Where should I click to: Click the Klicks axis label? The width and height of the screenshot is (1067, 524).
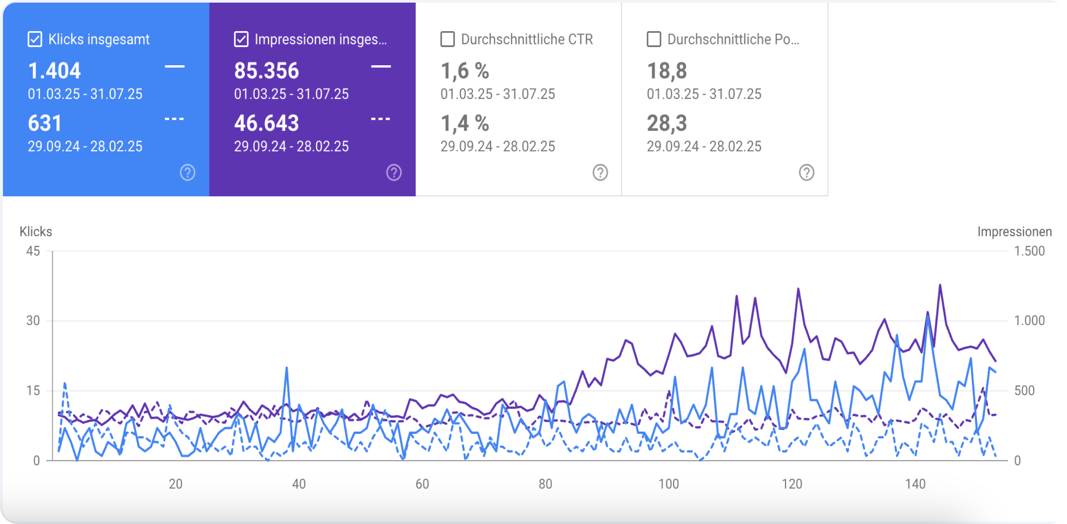(36, 232)
